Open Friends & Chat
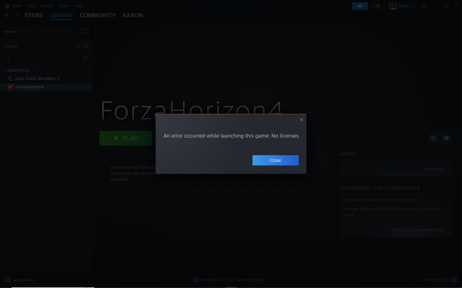The image size is (462, 288). (436, 280)
